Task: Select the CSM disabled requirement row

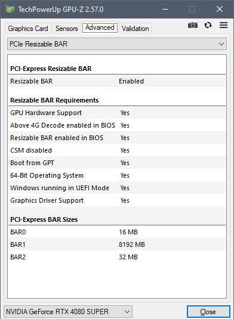Action: coord(117,150)
